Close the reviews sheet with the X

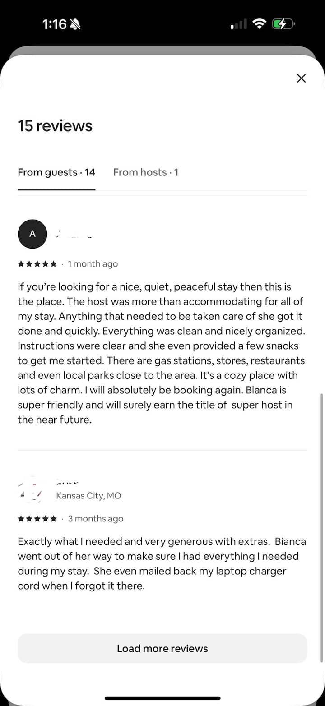301,78
